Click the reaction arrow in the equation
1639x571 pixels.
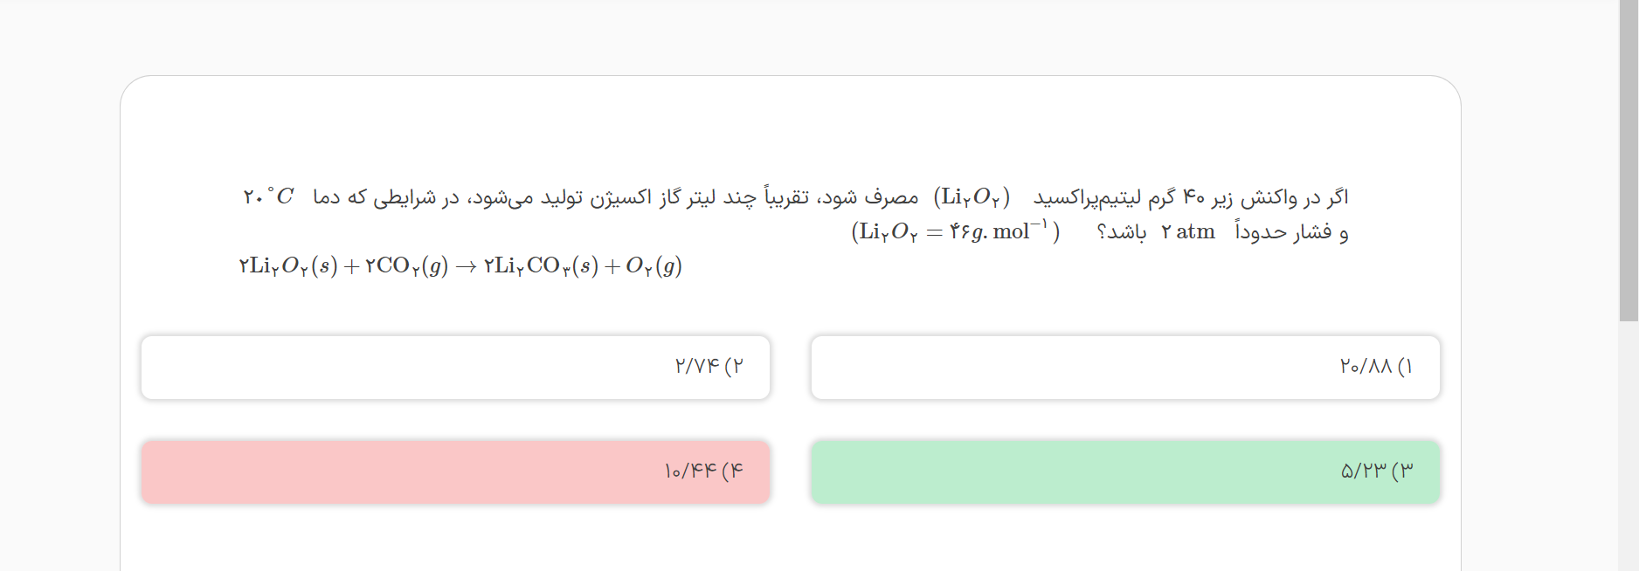click(466, 266)
